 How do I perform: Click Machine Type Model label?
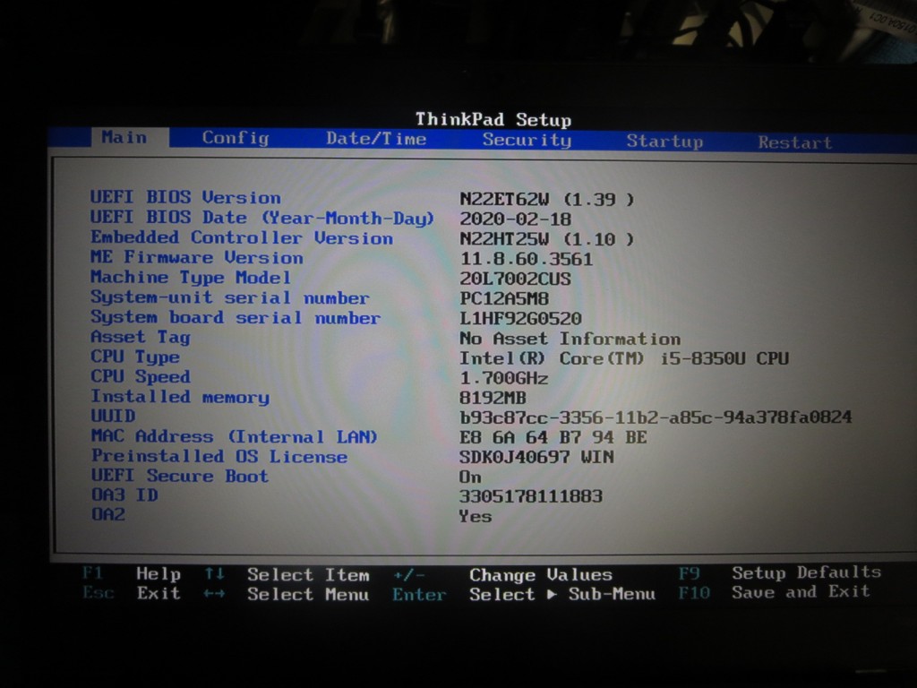(191, 278)
